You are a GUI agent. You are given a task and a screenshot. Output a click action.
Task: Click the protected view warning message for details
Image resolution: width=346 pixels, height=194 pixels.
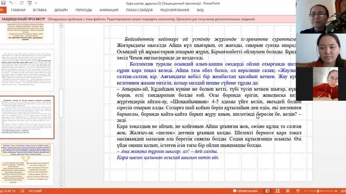[151, 19]
